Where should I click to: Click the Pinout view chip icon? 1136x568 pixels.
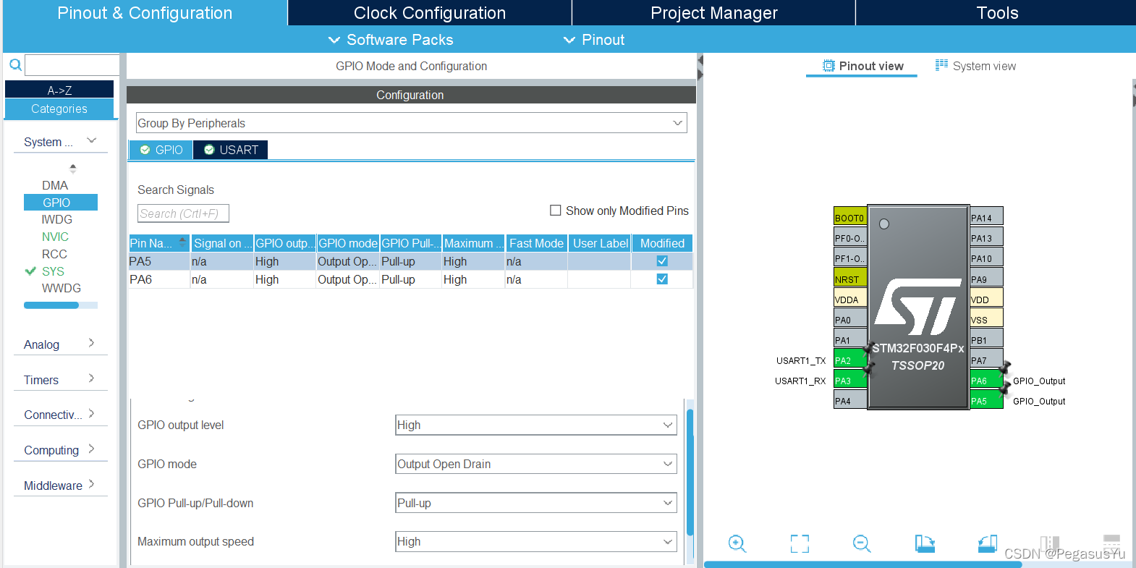click(x=828, y=66)
